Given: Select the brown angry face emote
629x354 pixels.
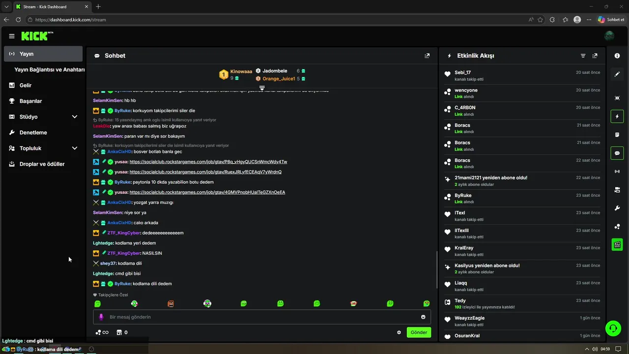Looking at the screenshot, I should 171,304.
